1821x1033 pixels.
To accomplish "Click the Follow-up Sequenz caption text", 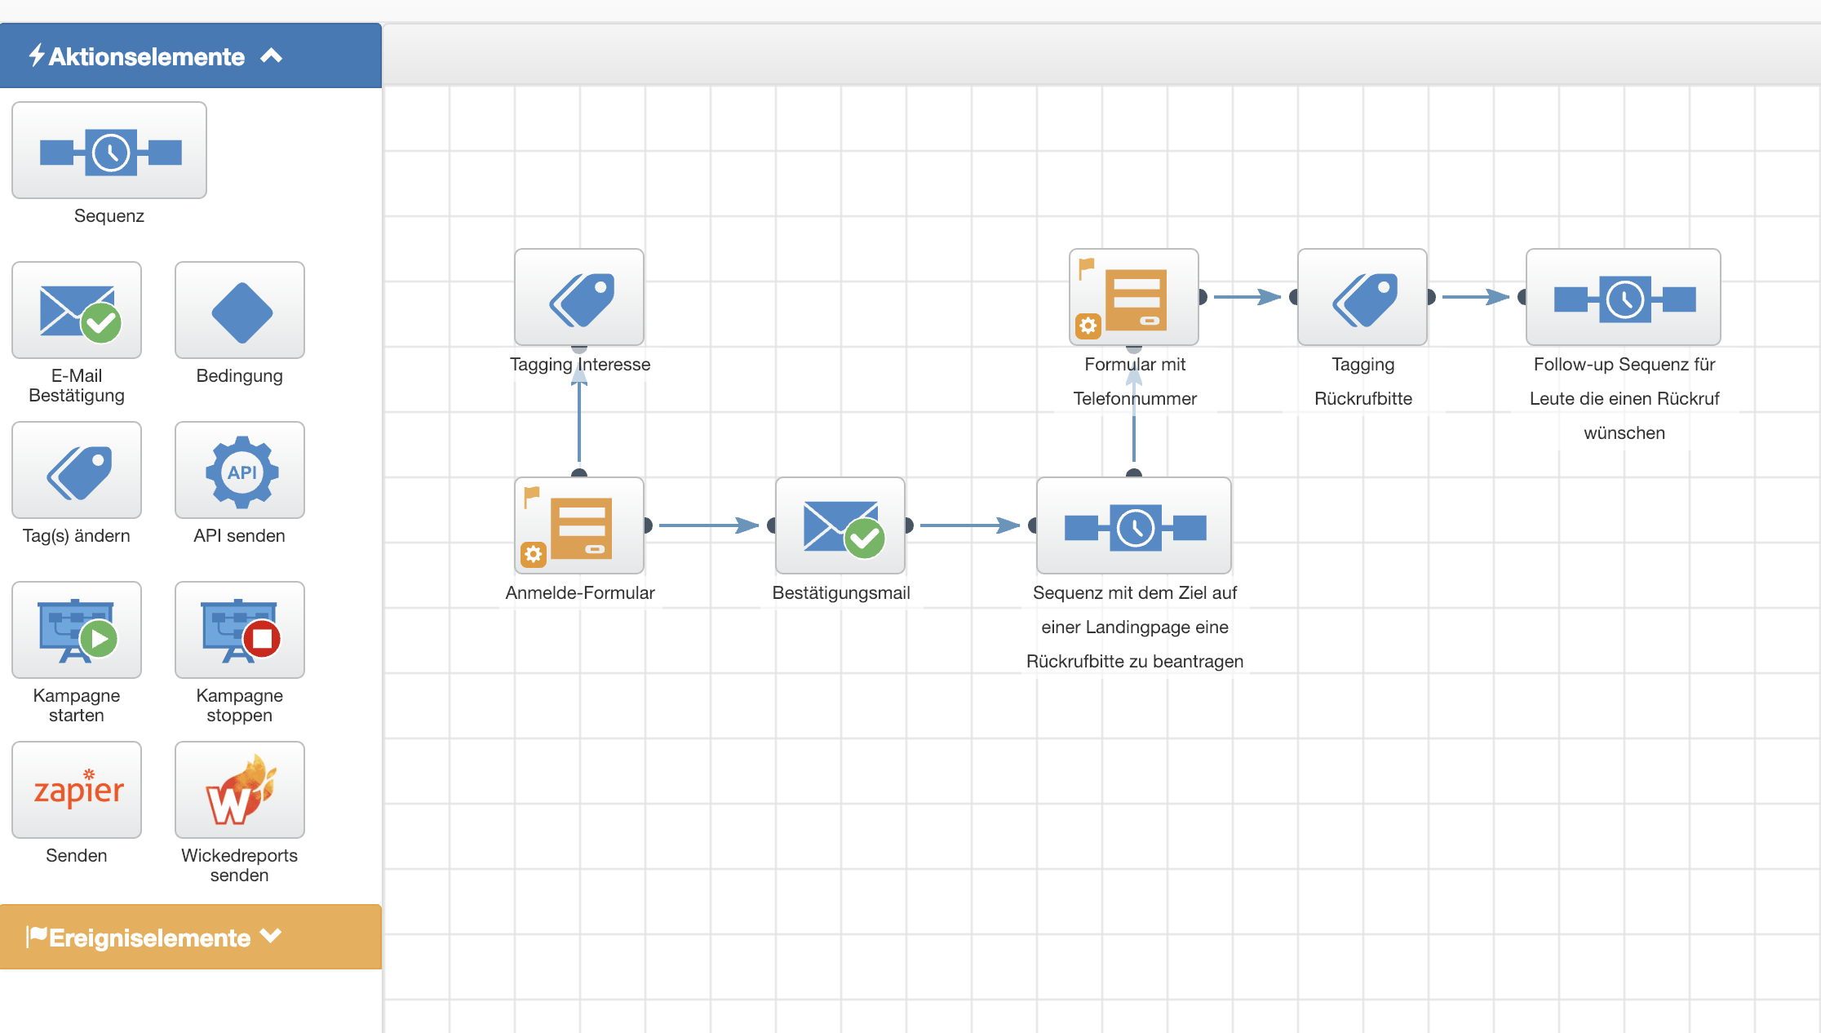I will click(x=1624, y=398).
